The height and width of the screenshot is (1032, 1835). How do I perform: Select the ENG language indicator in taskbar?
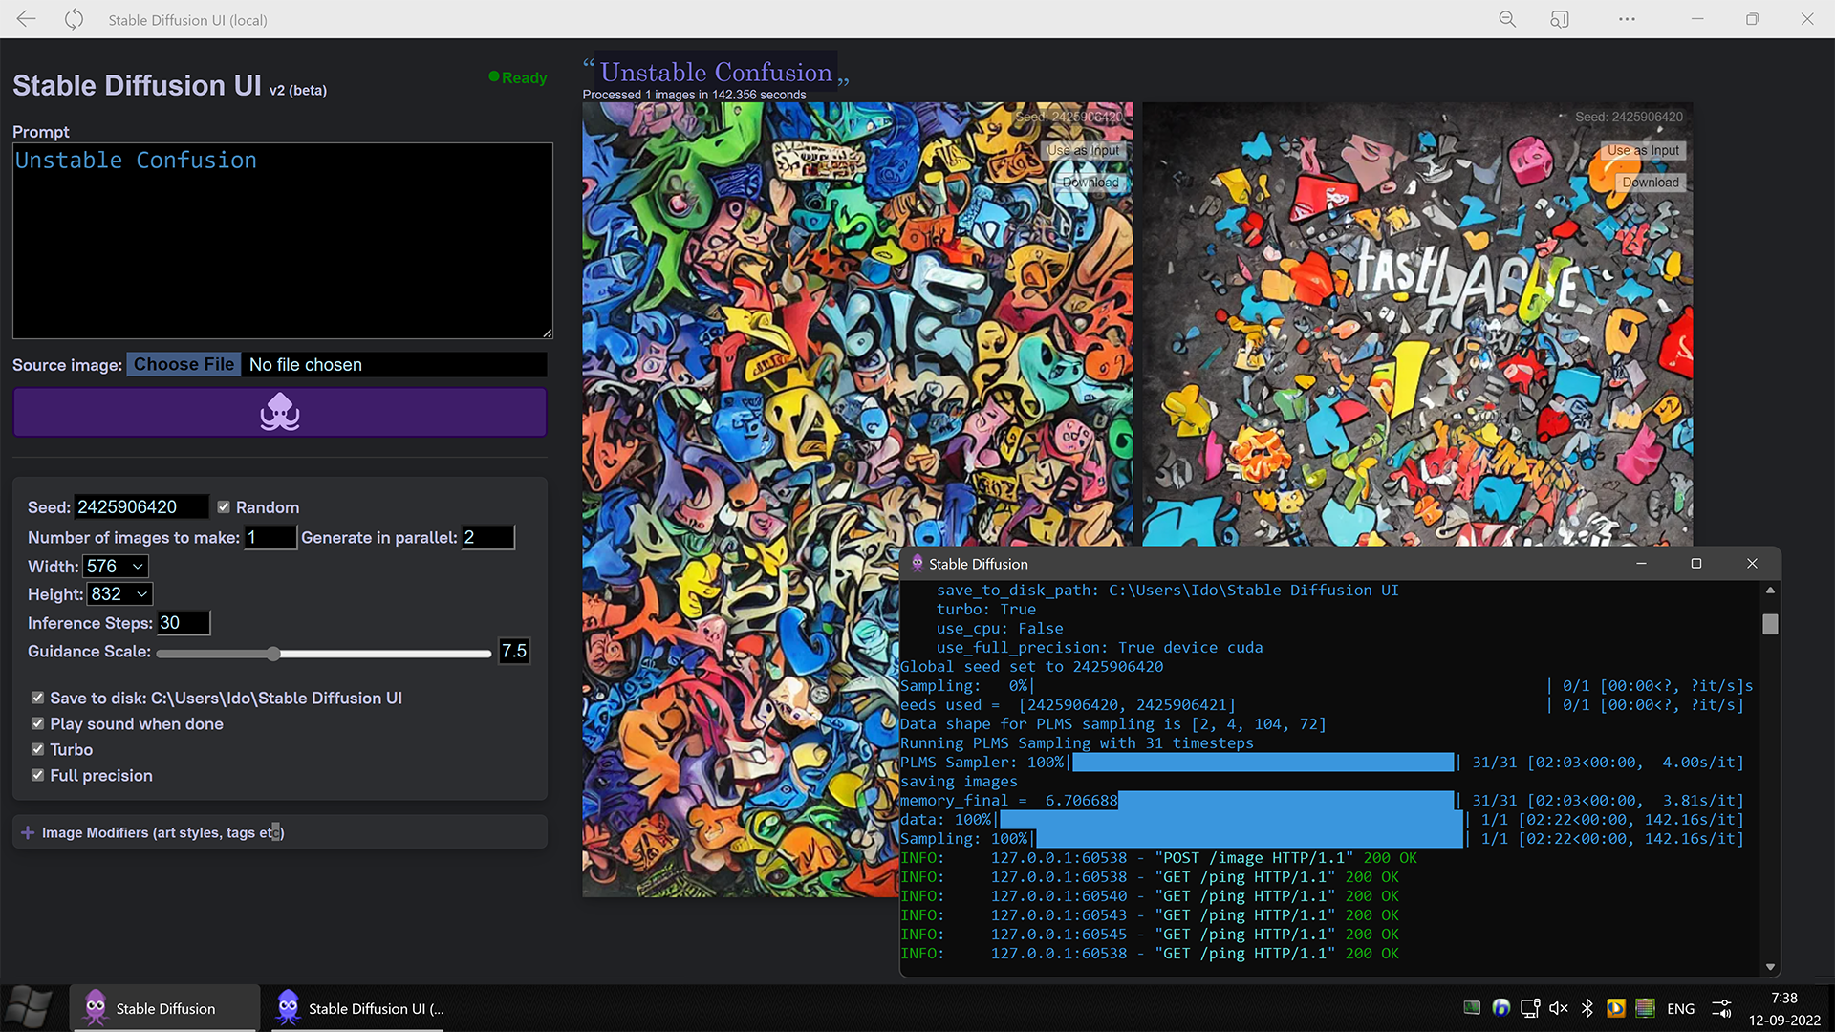1679,1008
